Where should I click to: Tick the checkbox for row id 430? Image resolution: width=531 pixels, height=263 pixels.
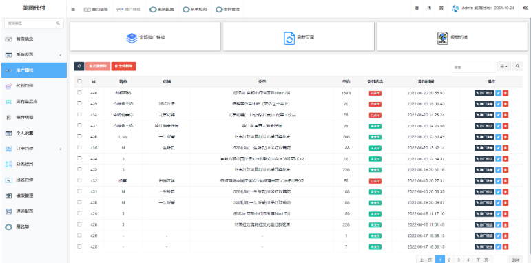79,202
